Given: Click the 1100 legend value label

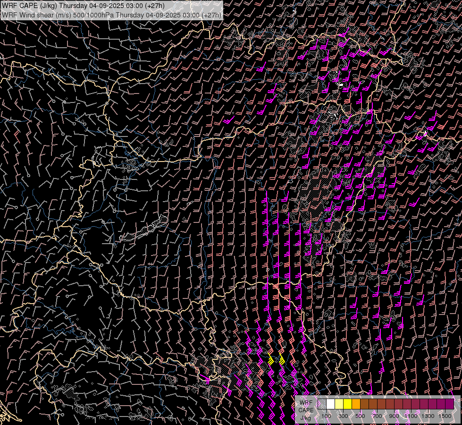Looking at the screenshot, I should (411, 416).
